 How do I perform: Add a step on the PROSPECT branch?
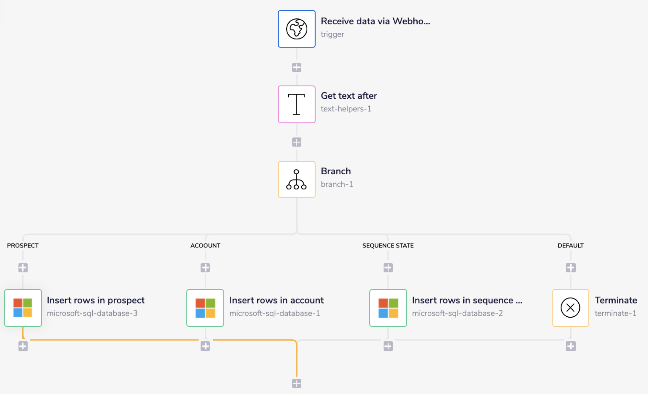[x=23, y=267]
